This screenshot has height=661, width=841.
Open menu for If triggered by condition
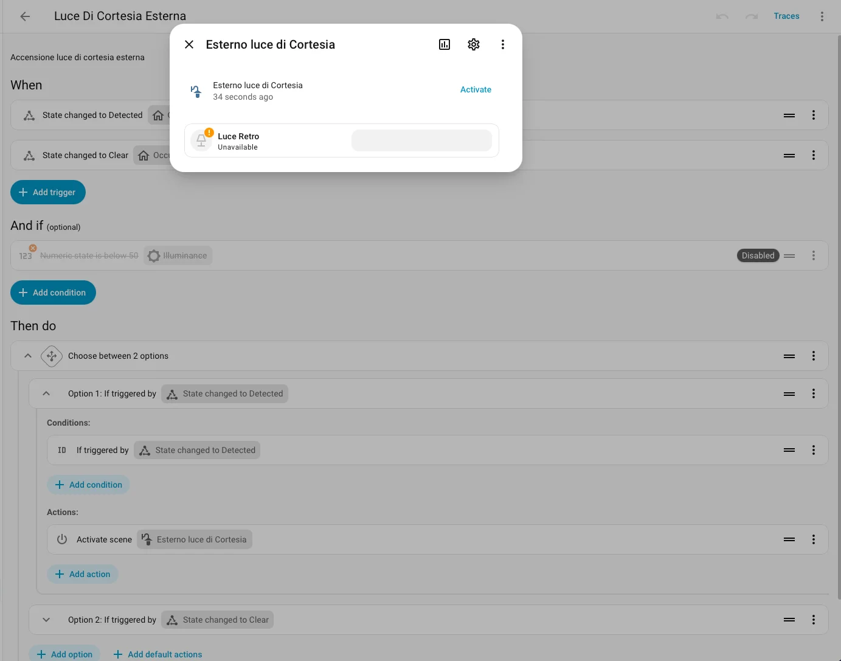(814, 450)
